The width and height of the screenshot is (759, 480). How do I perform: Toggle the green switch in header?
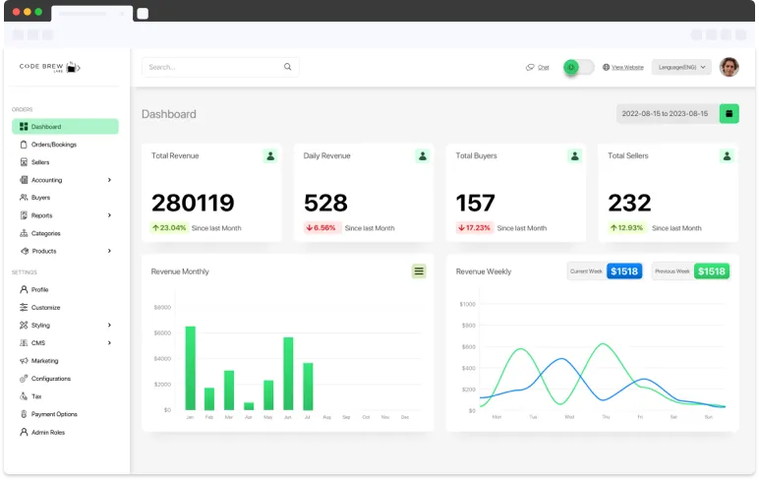click(x=578, y=67)
